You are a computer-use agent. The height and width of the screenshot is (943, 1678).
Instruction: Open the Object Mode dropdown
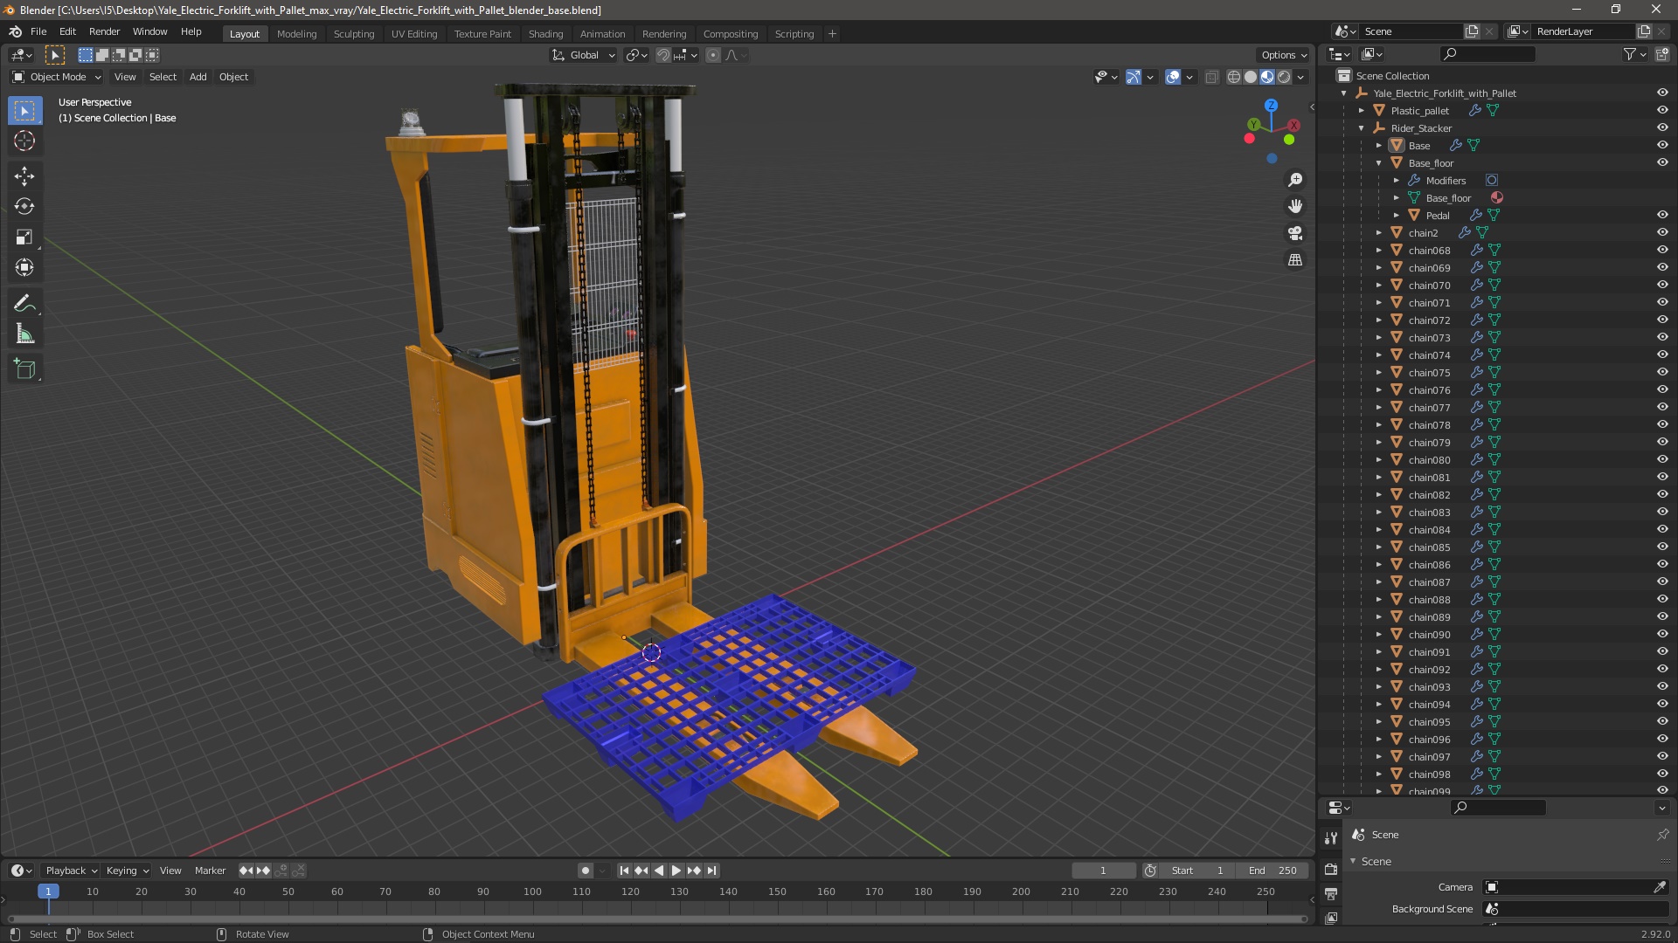58,77
